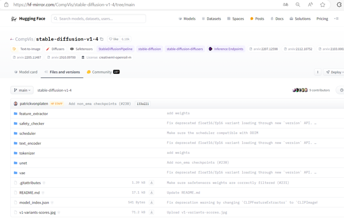
Task: Expand the Deploy dropdown
Action: (x=334, y=72)
